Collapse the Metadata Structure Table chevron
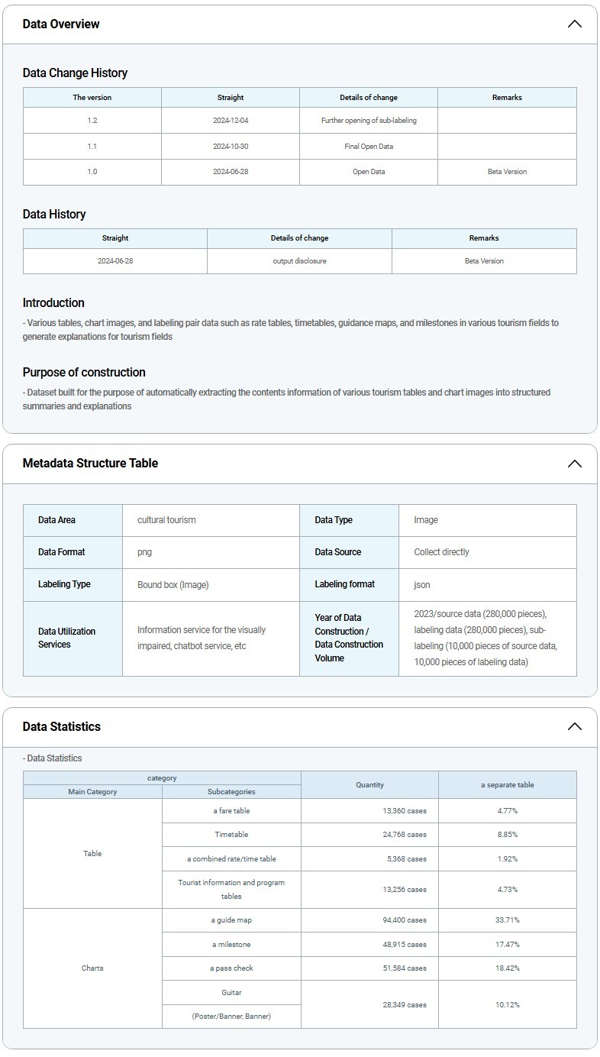Image resolution: width=600 pixels, height=1057 pixels. coord(574,464)
